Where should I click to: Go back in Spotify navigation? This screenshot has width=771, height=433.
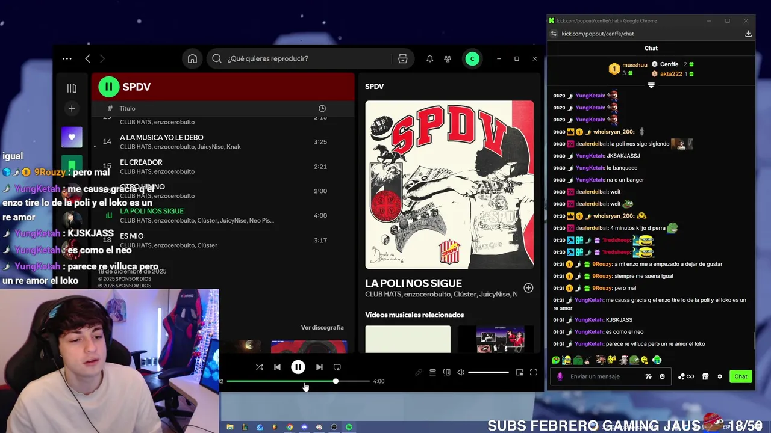pos(87,58)
